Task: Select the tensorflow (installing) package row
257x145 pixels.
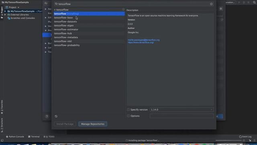Action: tap(89, 14)
